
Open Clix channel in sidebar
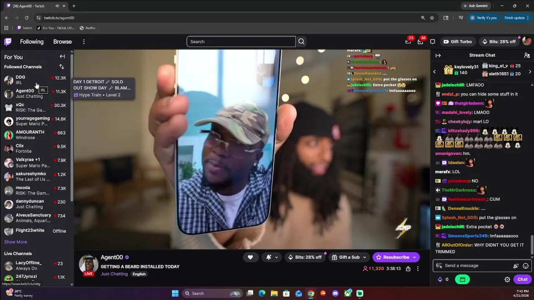(x=35, y=149)
